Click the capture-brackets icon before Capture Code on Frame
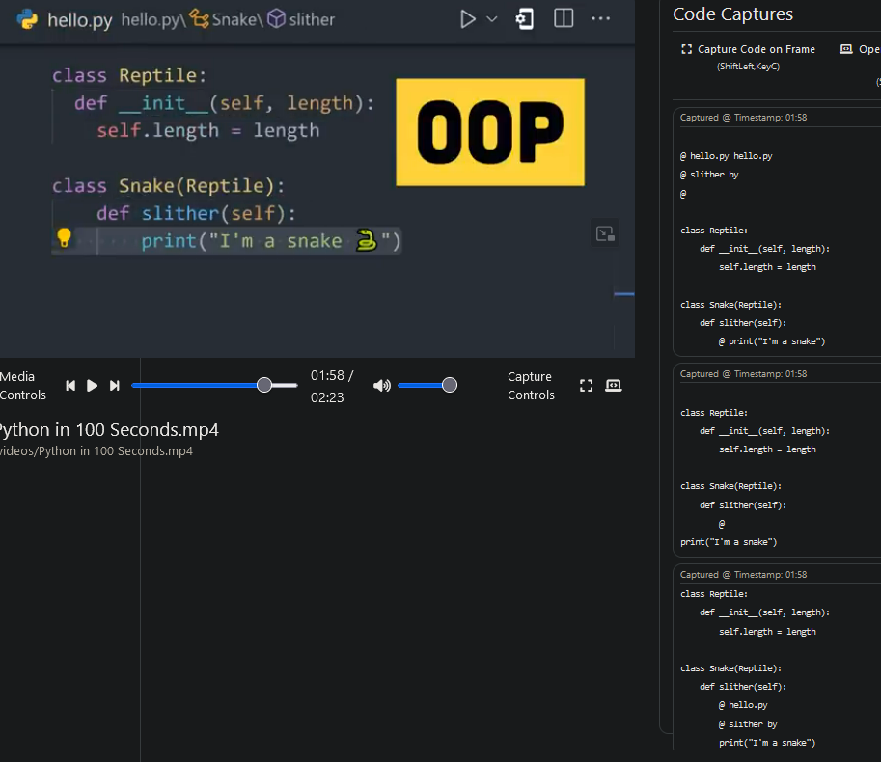This screenshot has width=881, height=762. [x=687, y=49]
